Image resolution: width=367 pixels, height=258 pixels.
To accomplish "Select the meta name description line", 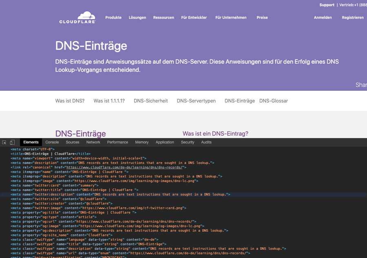I will click(x=113, y=163).
